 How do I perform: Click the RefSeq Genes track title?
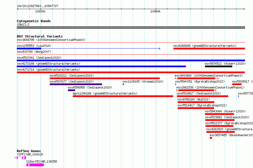point(29,151)
